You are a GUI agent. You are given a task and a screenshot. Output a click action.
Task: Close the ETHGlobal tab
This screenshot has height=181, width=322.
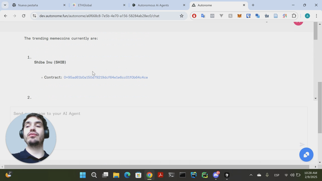tap(124, 5)
